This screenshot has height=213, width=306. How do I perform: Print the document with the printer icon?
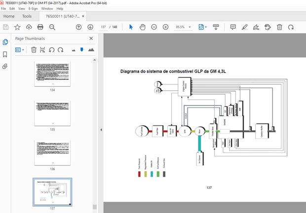40,27
